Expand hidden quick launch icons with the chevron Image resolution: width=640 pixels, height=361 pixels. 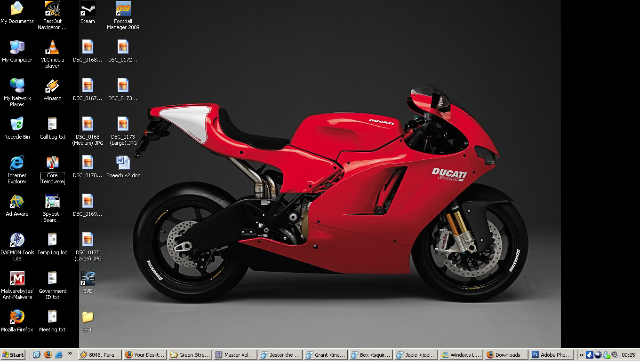coord(69,354)
